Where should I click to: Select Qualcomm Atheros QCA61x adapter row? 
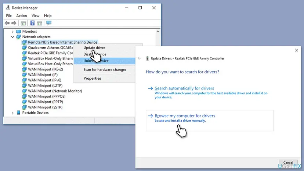click(50, 48)
